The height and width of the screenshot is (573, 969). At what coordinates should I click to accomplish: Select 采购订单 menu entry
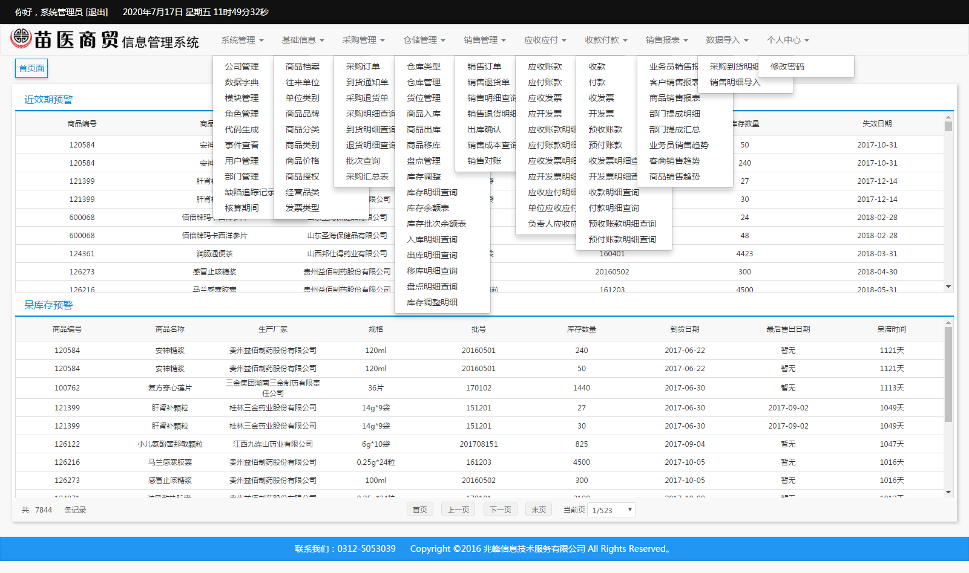pyautogui.click(x=363, y=66)
